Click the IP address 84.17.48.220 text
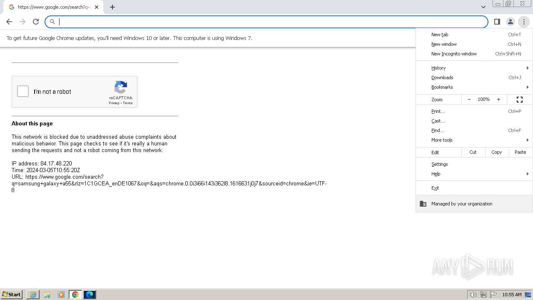 click(x=42, y=163)
